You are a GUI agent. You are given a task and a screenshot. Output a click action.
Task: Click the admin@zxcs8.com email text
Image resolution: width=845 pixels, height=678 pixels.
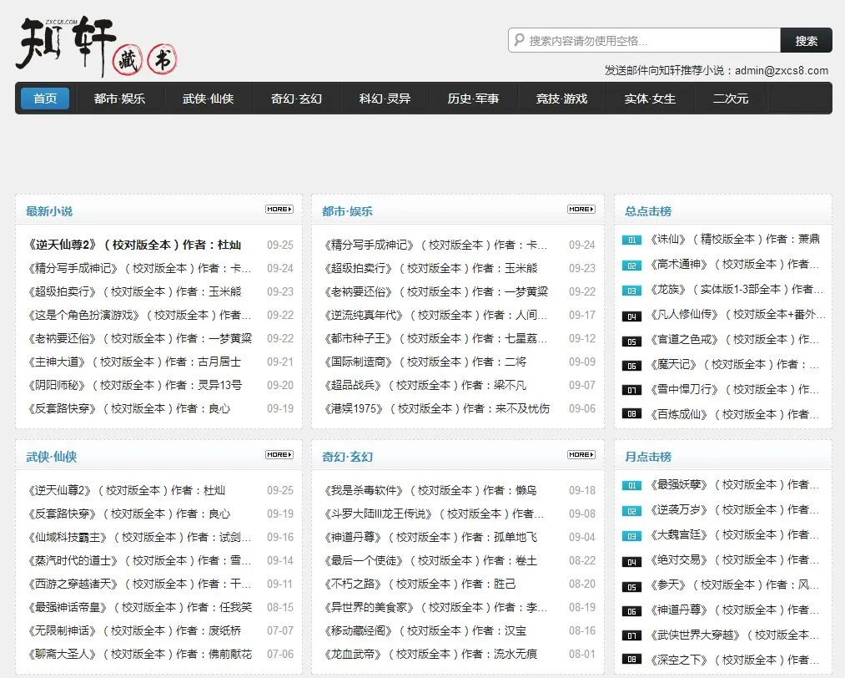(x=782, y=71)
